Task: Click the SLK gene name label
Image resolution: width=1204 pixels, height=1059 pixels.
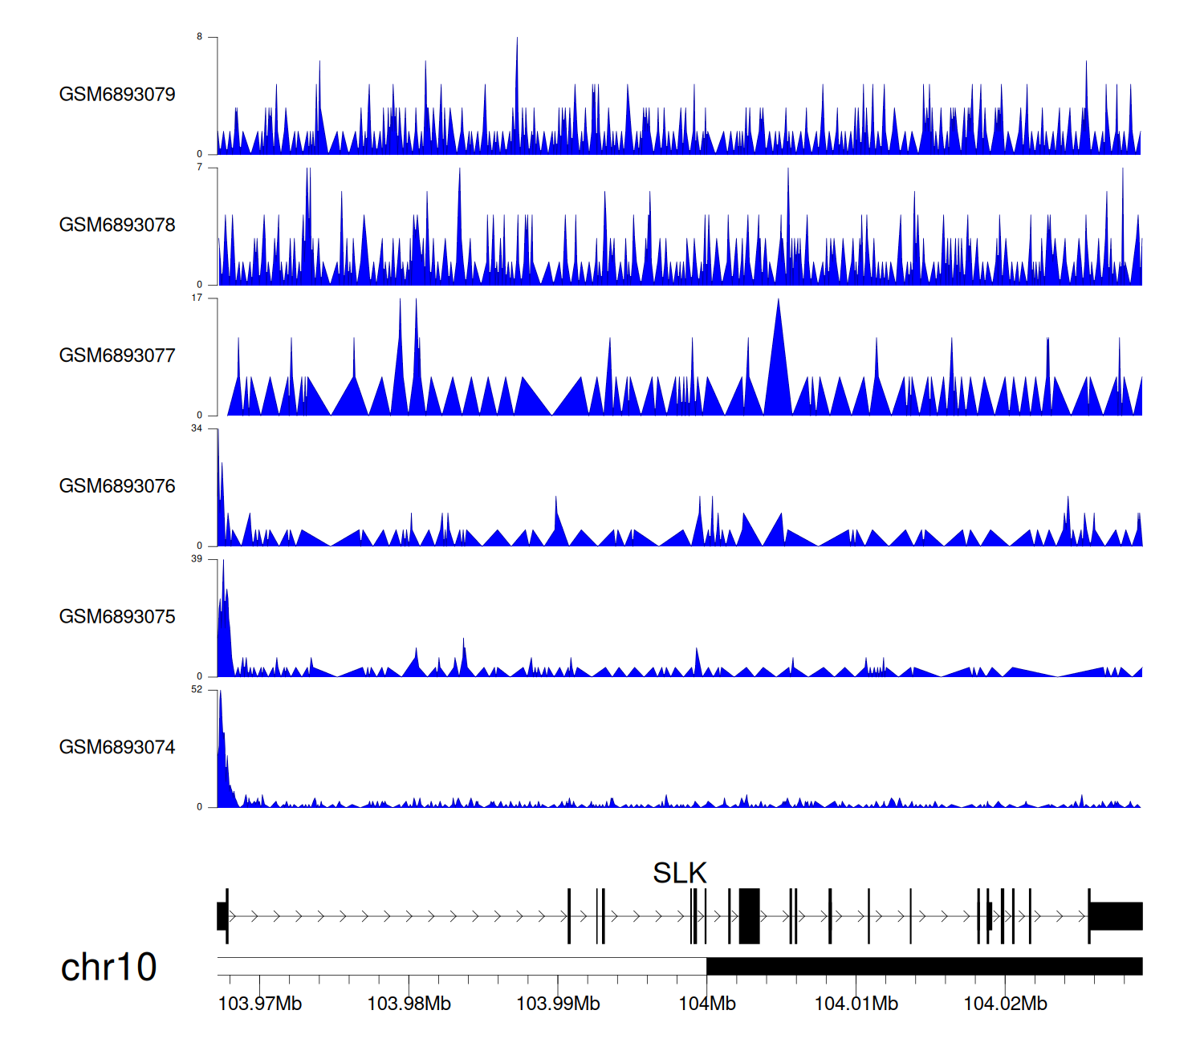Action: click(679, 873)
